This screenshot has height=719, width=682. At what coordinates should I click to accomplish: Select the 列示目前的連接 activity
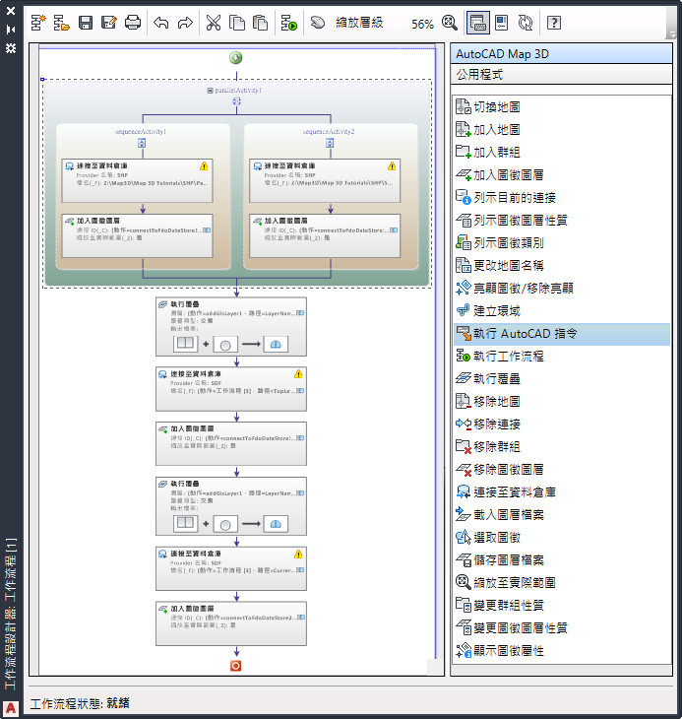(x=562, y=198)
